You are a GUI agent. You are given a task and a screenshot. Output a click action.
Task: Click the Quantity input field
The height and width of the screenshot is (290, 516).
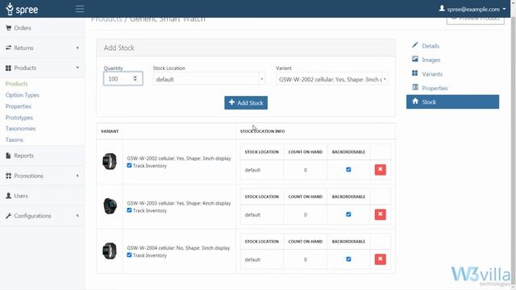point(123,79)
